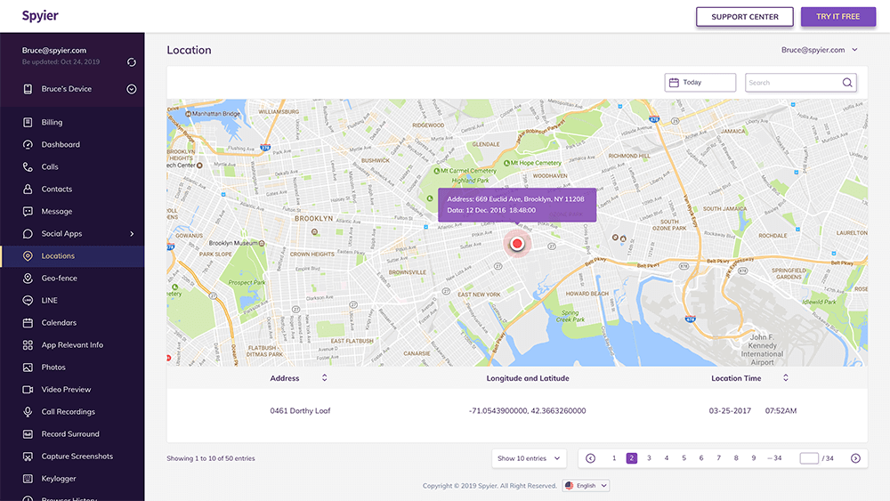The image size is (890, 501).
Task: Open the English language selector
Action: [586, 486]
